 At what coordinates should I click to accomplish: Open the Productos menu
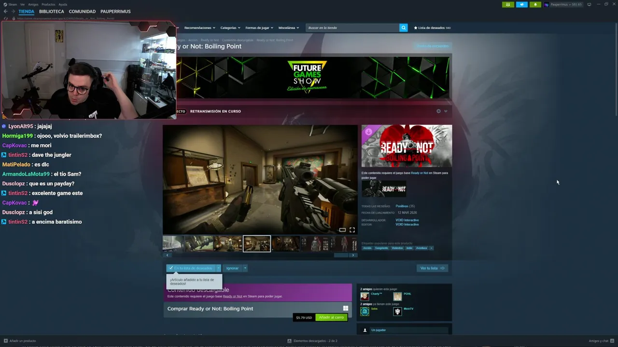click(x=48, y=4)
